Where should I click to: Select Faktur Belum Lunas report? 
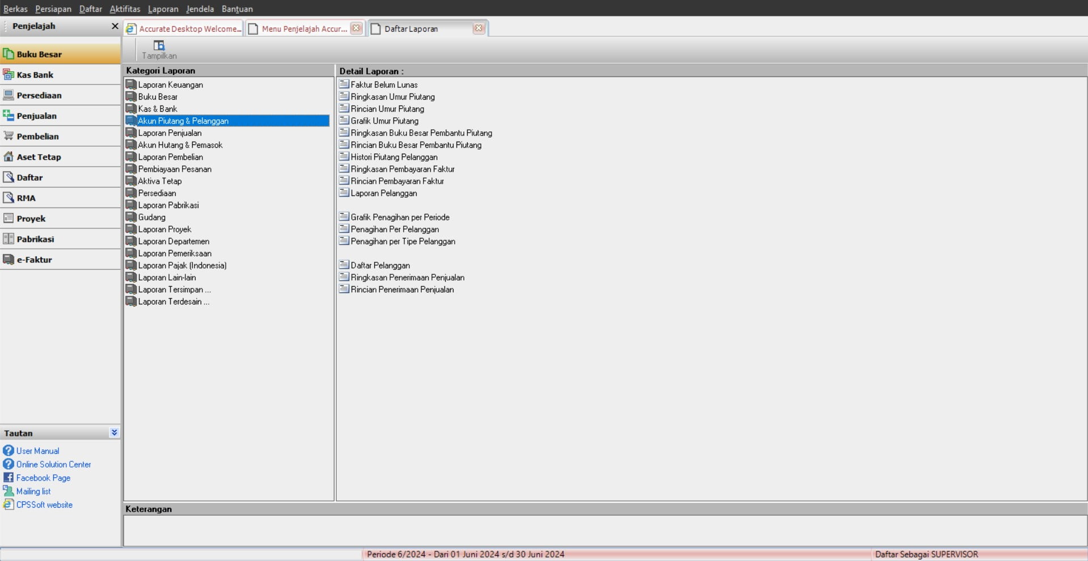pos(384,85)
